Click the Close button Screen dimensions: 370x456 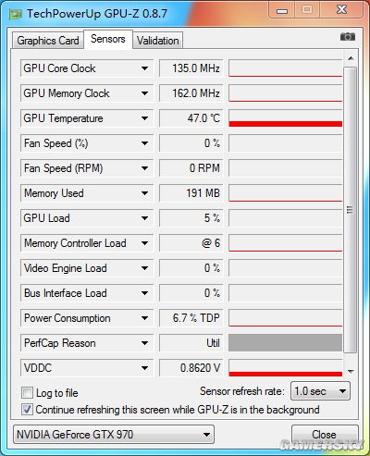point(325,435)
